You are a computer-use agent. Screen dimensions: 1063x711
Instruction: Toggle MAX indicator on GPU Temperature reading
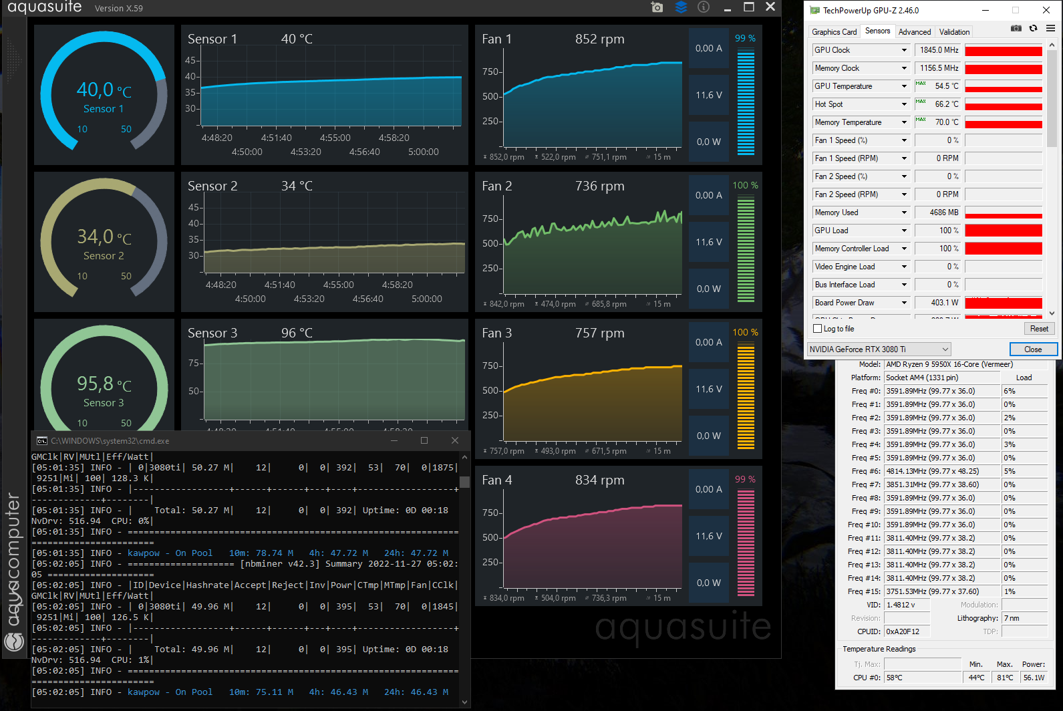(921, 84)
